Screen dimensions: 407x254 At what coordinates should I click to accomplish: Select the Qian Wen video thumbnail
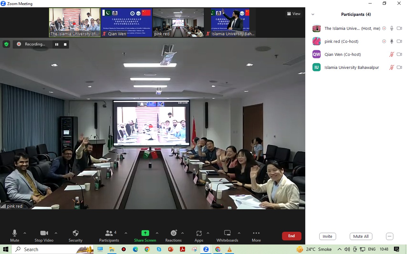pos(127,23)
